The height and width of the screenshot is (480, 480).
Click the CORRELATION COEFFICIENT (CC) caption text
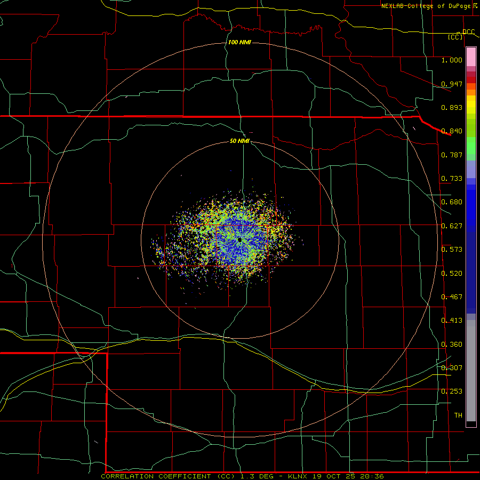pos(168,476)
